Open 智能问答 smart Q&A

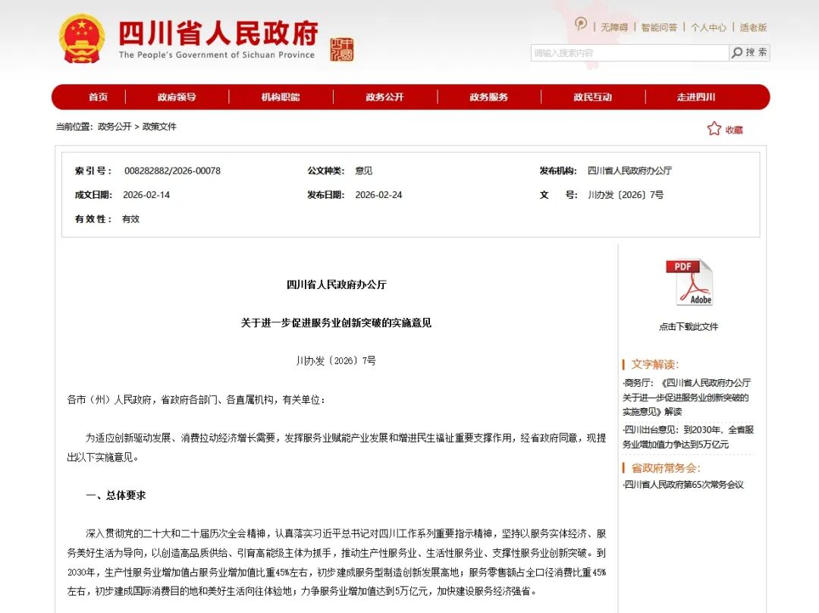659,26
